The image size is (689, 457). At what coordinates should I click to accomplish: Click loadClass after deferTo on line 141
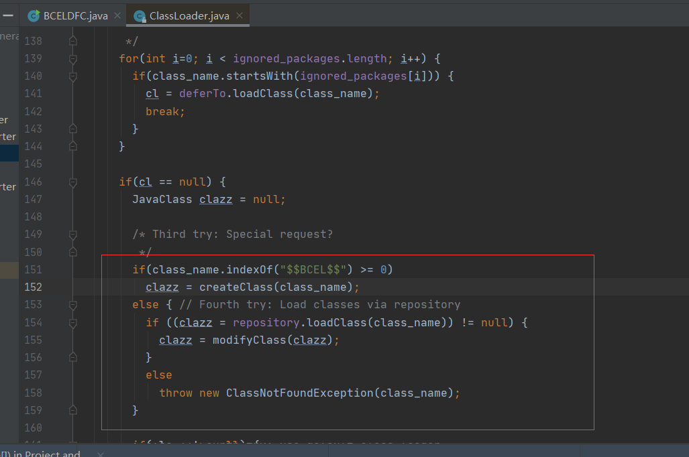pyautogui.click(x=263, y=94)
